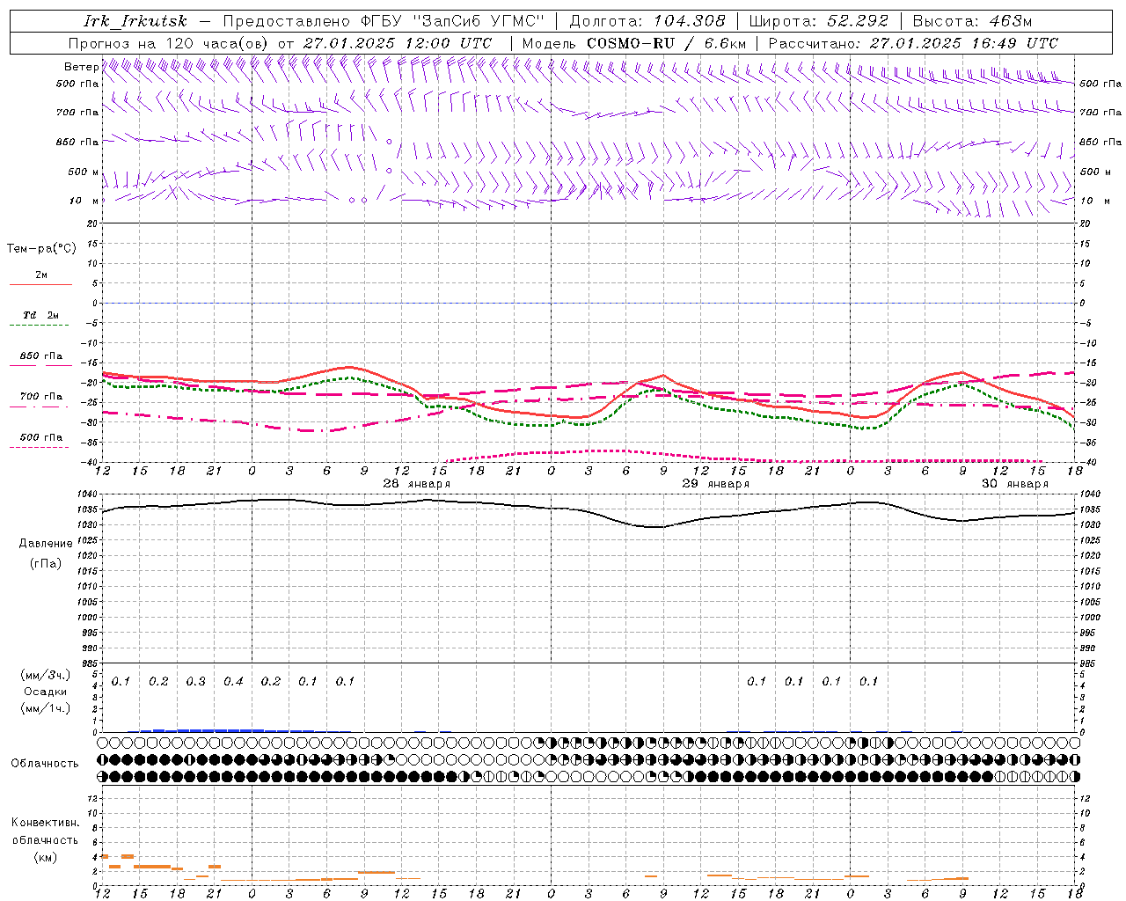Screen dimensions: 1126x901
Task: Click the '28 января' date label
Action: (416, 484)
